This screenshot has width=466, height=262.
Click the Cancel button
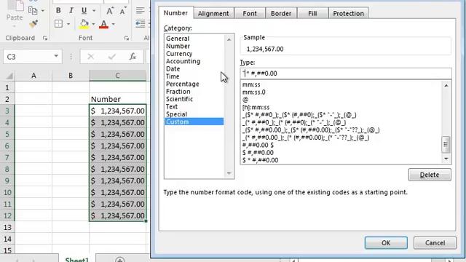(435, 243)
